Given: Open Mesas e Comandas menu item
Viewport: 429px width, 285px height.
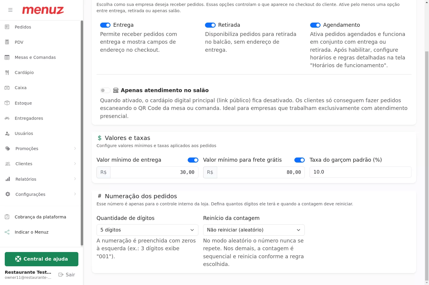Looking at the screenshot, I should coord(41,57).
